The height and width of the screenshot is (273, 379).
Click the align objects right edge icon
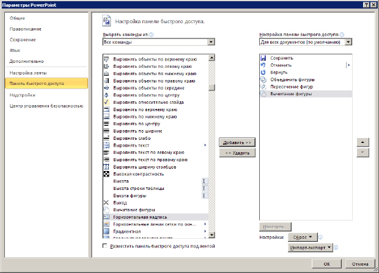(x=106, y=81)
